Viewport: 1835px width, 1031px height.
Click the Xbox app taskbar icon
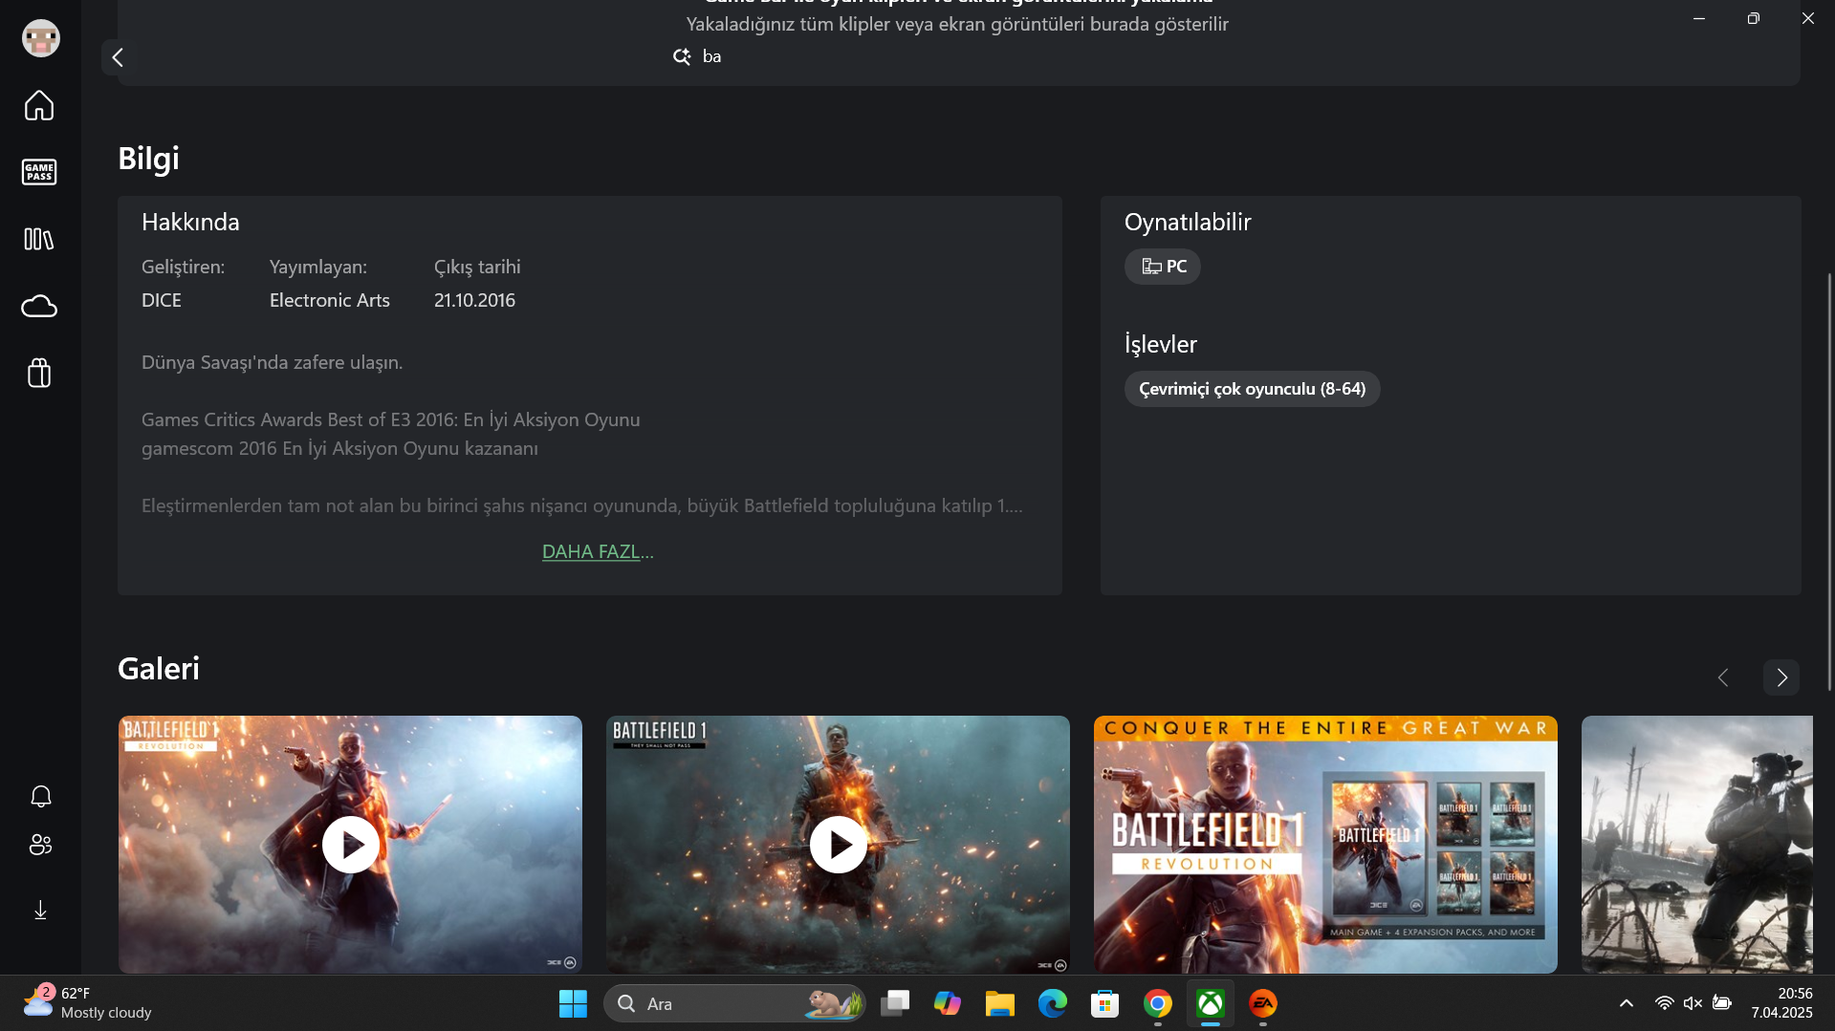coord(1211,1003)
